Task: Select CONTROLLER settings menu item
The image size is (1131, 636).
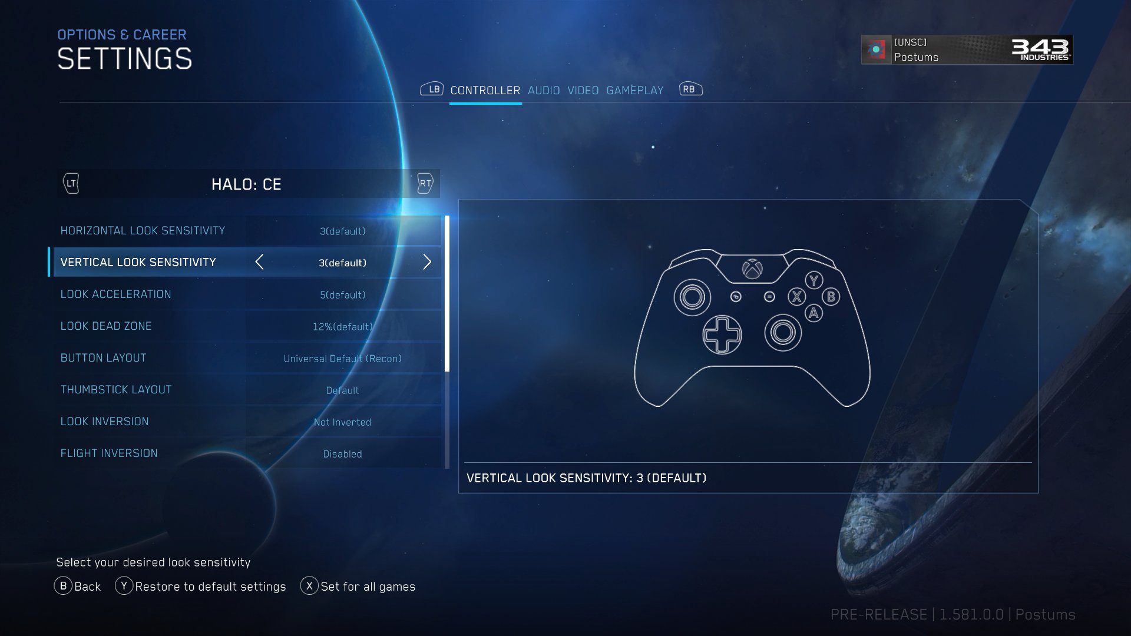Action: click(485, 90)
